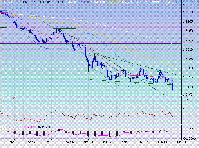This screenshot has width=199, height=148.
Task: Click the дек 19 date marker
Action: point(144,142)
